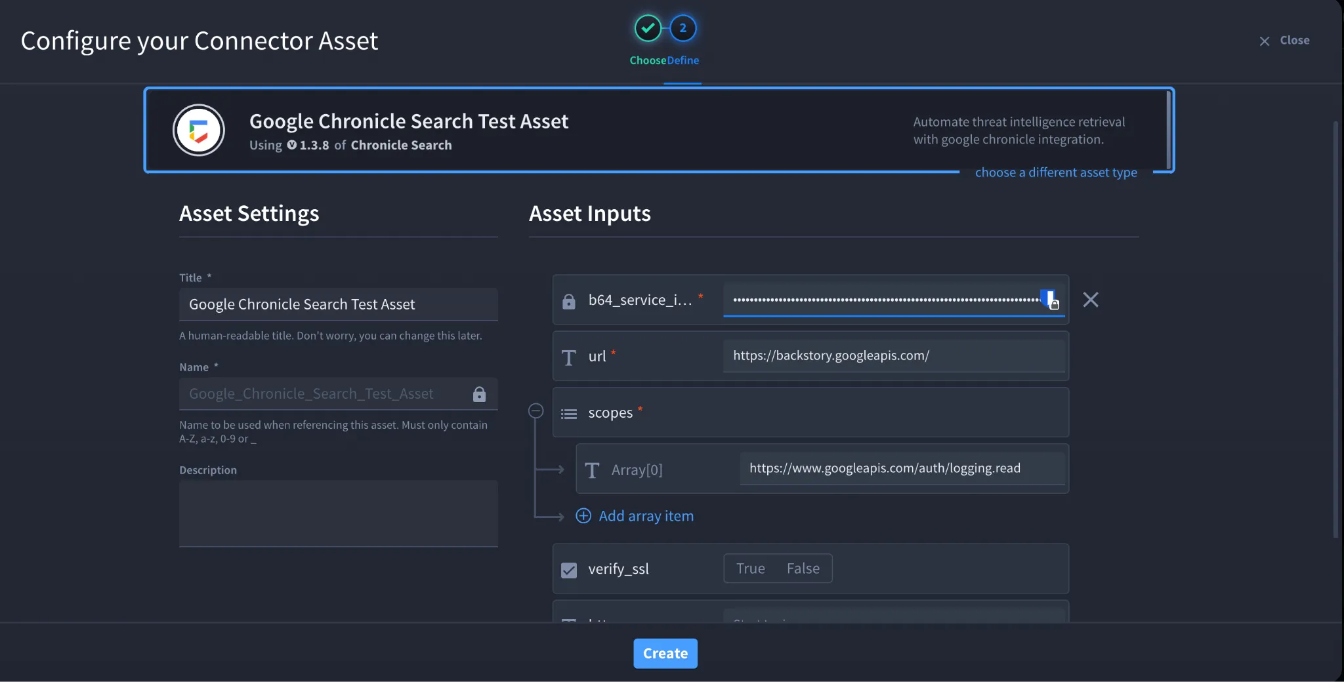Viewport: 1344px width, 682px height.
Task: Click the list icon beside scopes
Action: point(569,414)
